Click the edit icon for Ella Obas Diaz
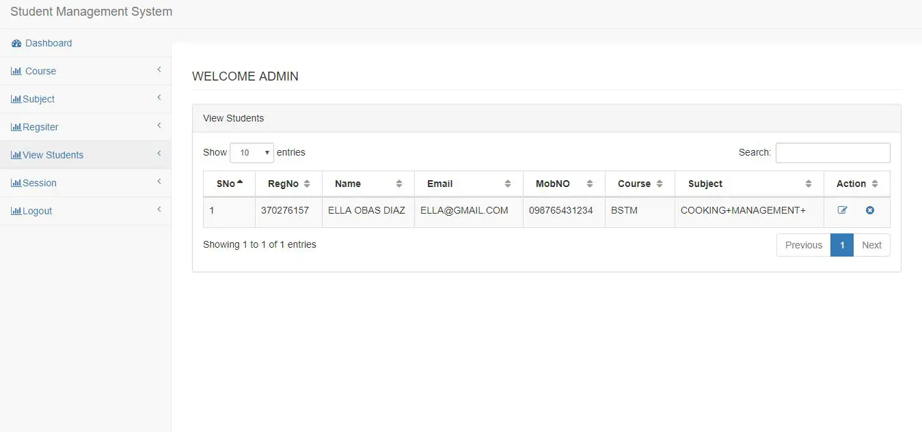Image resolution: width=922 pixels, height=432 pixels. [842, 210]
